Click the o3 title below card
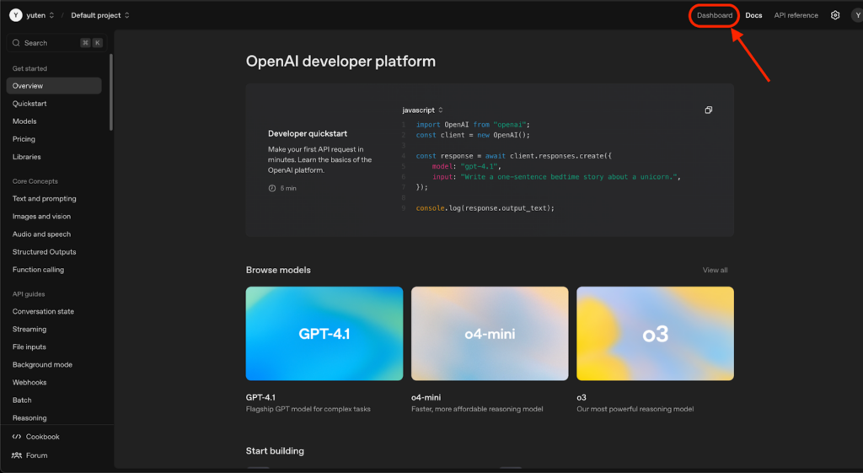863x473 pixels. pos(582,398)
